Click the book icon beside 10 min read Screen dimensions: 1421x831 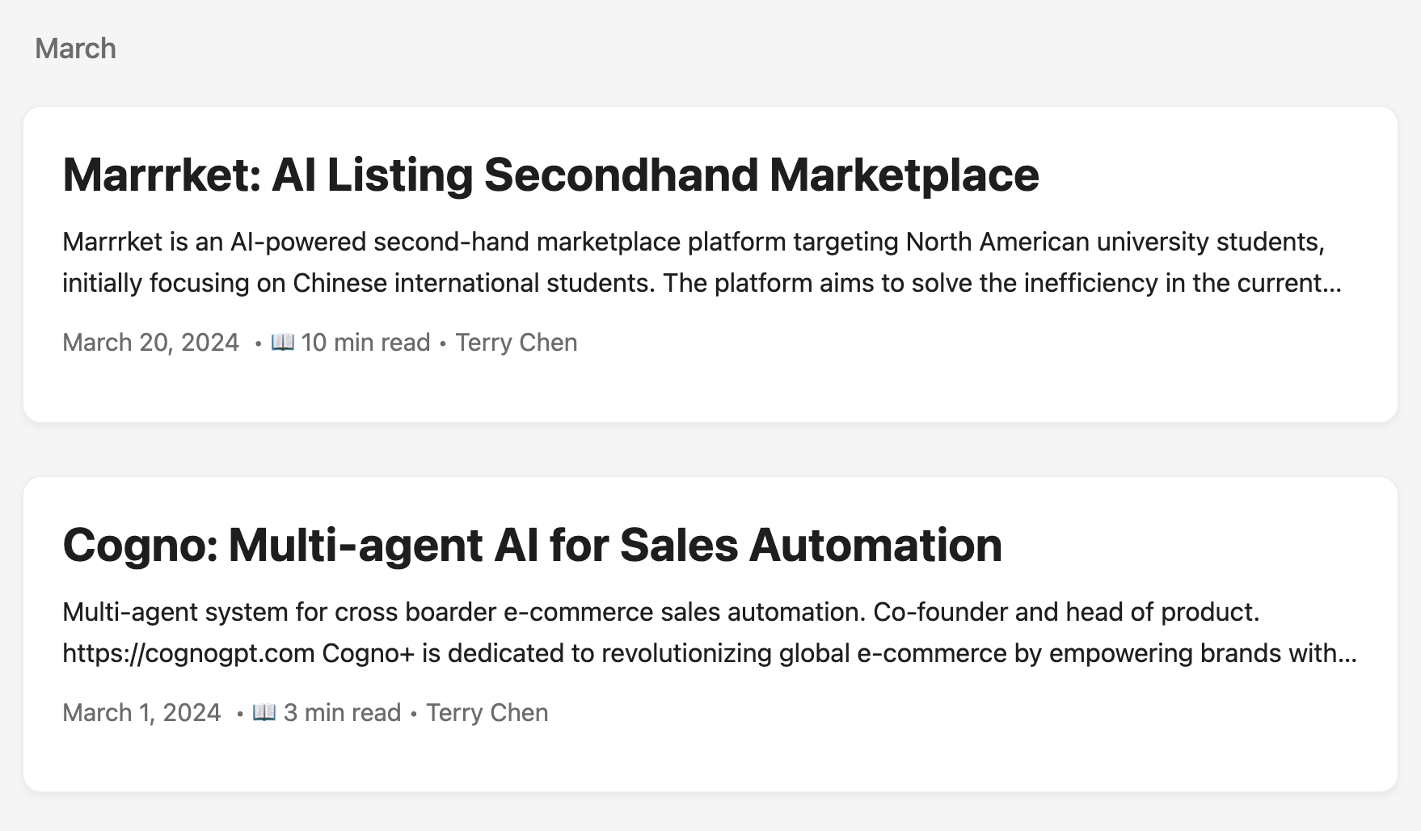[282, 343]
